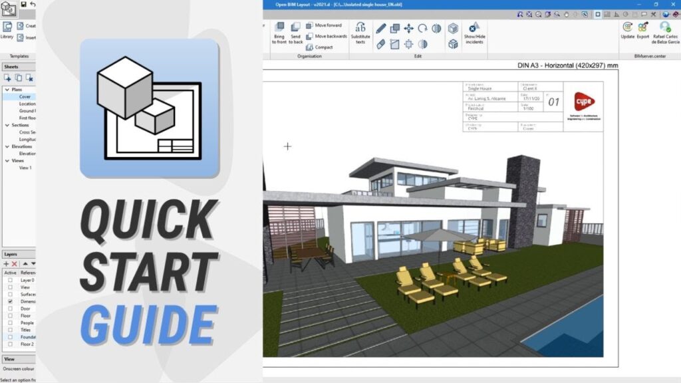Select the Cover sheet in Plans
The height and width of the screenshot is (383, 681).
coord(25,96)
